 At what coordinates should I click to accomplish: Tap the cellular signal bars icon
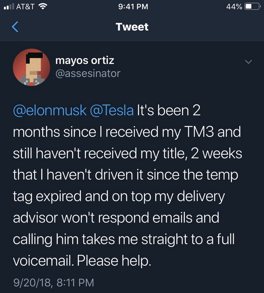click(9, 7)
